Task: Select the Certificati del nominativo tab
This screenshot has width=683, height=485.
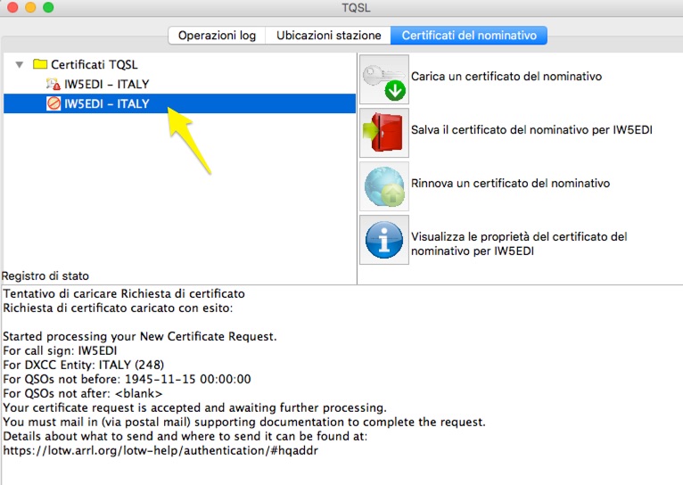Action: (469, 36)
